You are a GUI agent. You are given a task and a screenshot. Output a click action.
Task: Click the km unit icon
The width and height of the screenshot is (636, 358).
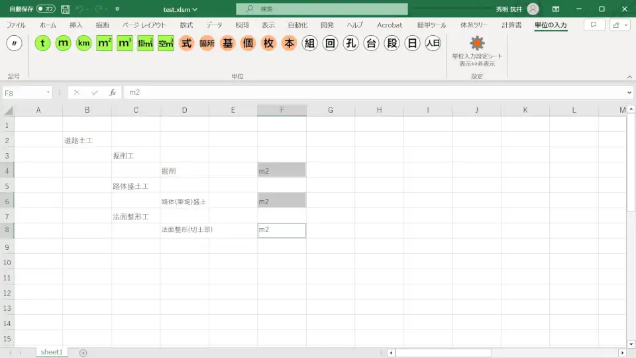(x=83, y=43)
